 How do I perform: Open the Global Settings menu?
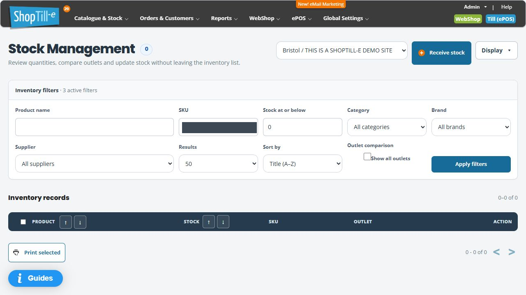[x=346, y=18]
